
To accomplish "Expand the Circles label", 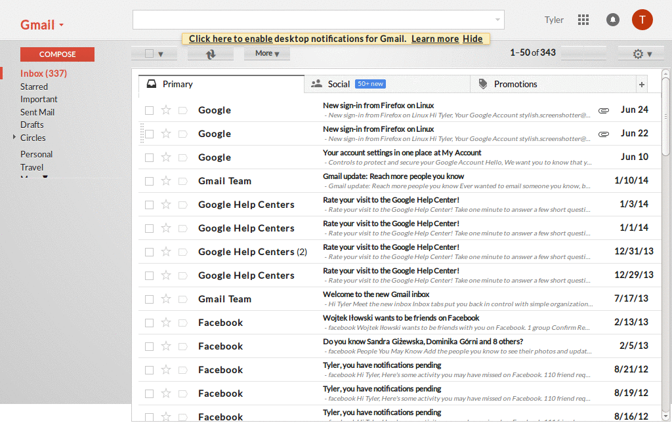I will [x=14, y=138].
